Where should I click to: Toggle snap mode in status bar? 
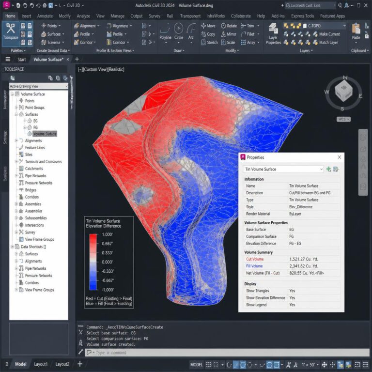pyautogui.click(x=216, y=364)
